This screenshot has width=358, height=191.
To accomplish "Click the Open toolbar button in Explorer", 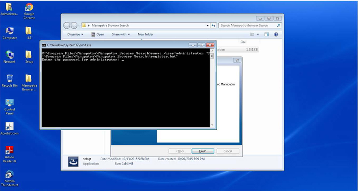I will (98, 34).
